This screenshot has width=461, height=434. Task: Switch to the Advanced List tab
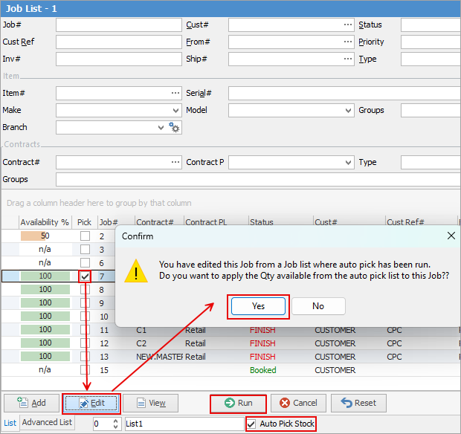(47, 422)
